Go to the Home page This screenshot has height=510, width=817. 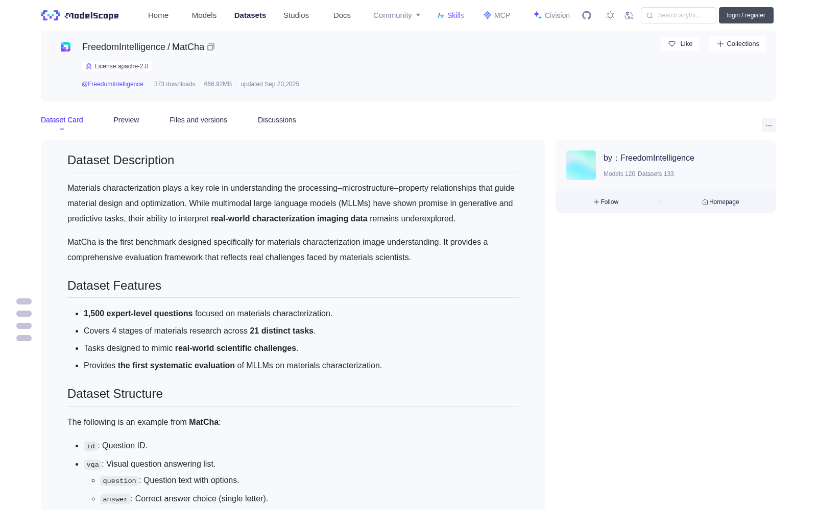point(158,15)
